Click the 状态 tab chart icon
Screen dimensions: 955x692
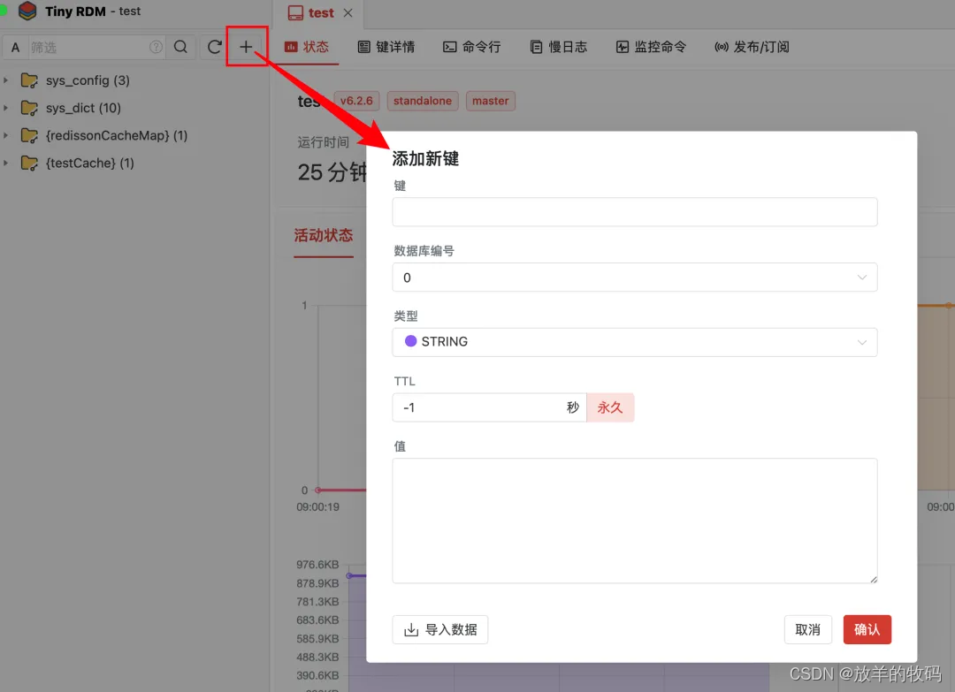pyautogui.click(x=291, y=47)
